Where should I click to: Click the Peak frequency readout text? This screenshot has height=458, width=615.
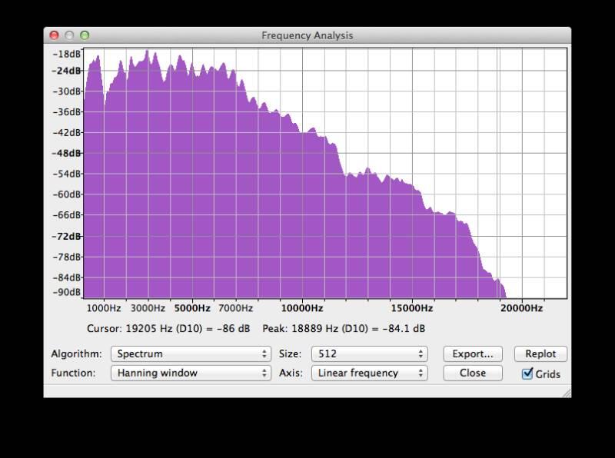(344, 329)
